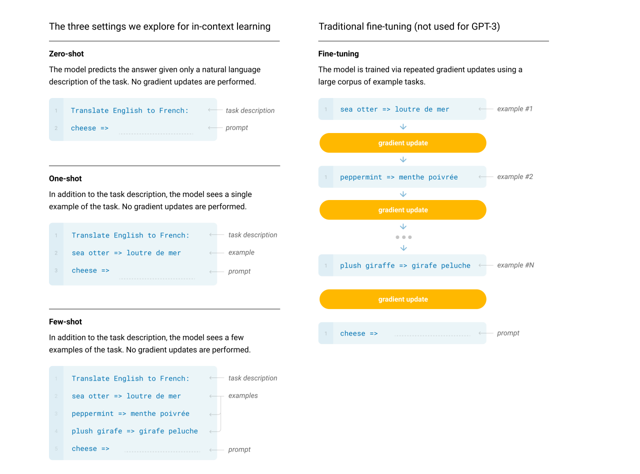The image size is (640, 474).
Task: Click the down arrow directly below the fine-tuning "sea otter" box
Action: 403,126
